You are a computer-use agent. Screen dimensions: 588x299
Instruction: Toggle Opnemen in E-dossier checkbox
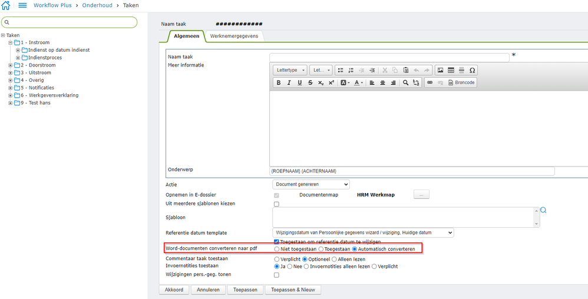(277, 195)
